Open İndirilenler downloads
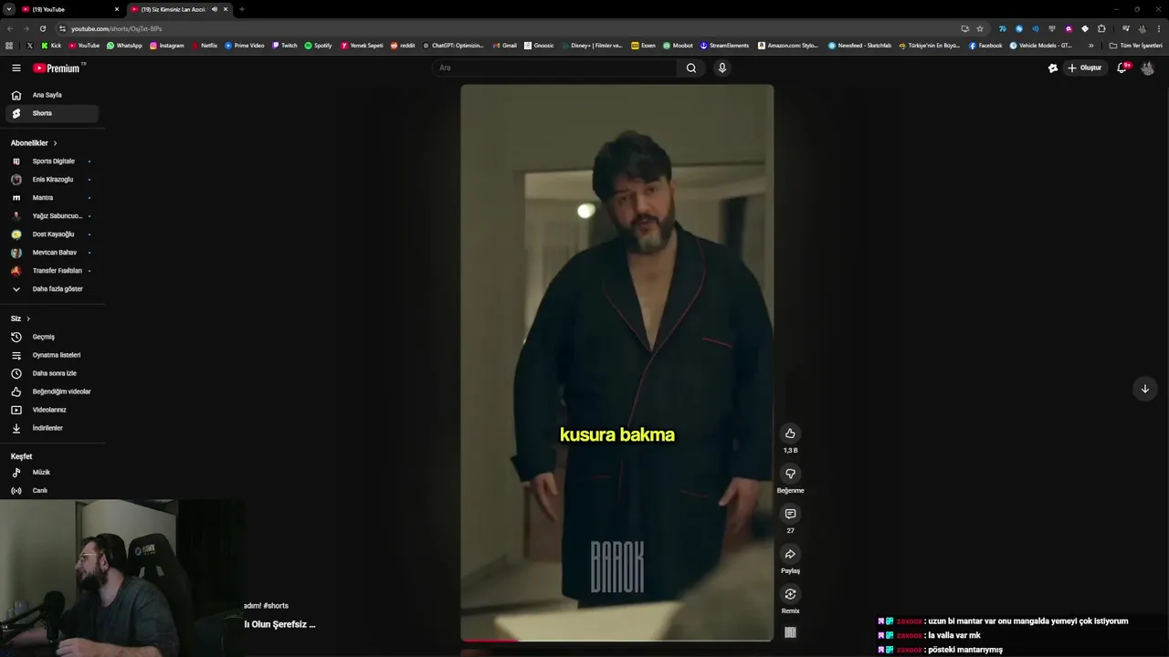Viewport: 1169px width, 657px height. click(x=52, y=428)
